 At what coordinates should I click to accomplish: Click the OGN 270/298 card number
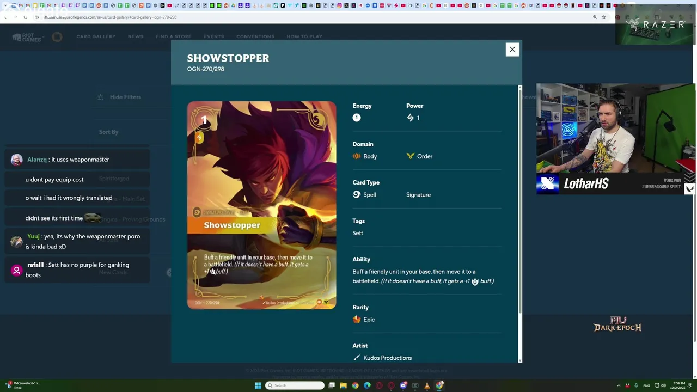tap(205, 69)
